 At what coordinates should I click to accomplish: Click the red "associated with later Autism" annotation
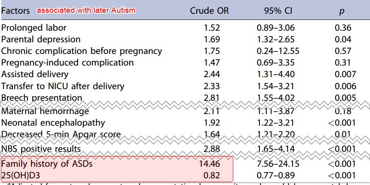pyautogui.click(x=86, y=10)
